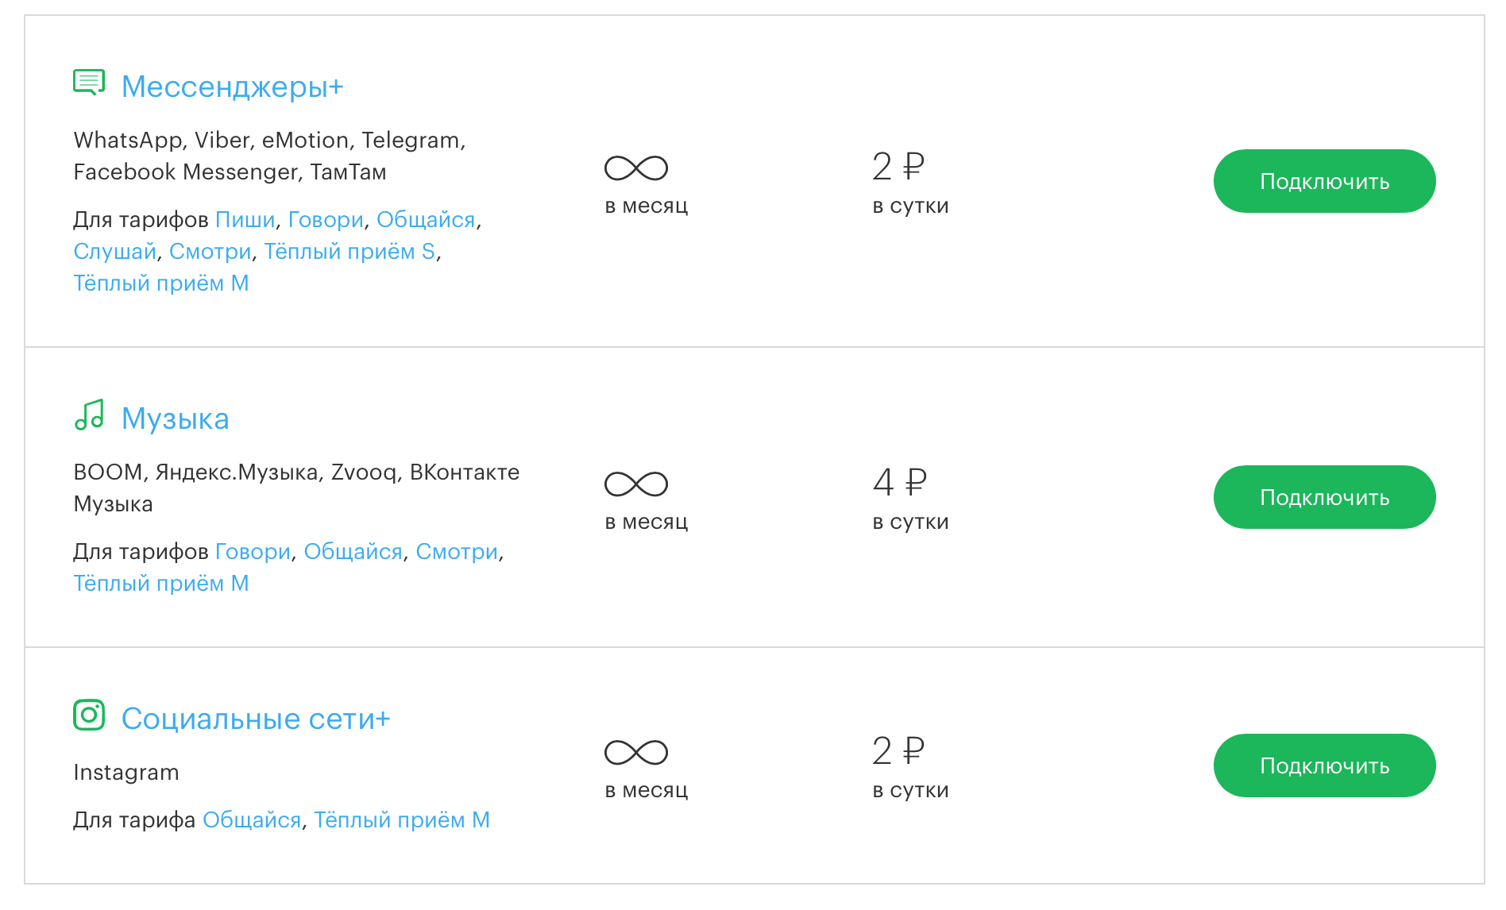Image resolution: width=1506 pixels, height=910 pixels.
Task: Open Тёплый приём S tariff link
Action: pyautogui.click(x=349, y=252)
